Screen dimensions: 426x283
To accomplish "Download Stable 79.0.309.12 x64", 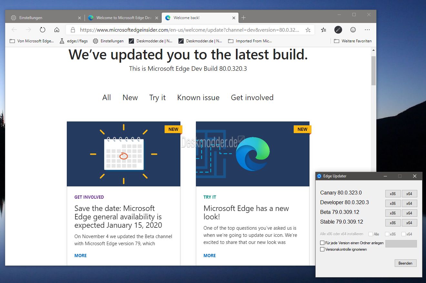I will 409,223.
